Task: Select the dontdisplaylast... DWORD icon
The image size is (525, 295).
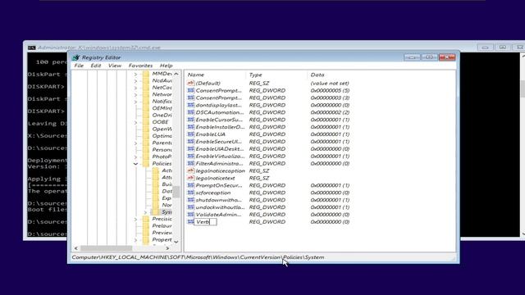Action: pos(191,105)
